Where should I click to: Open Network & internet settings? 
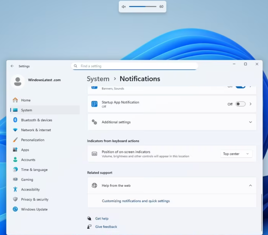click(36, 130)
